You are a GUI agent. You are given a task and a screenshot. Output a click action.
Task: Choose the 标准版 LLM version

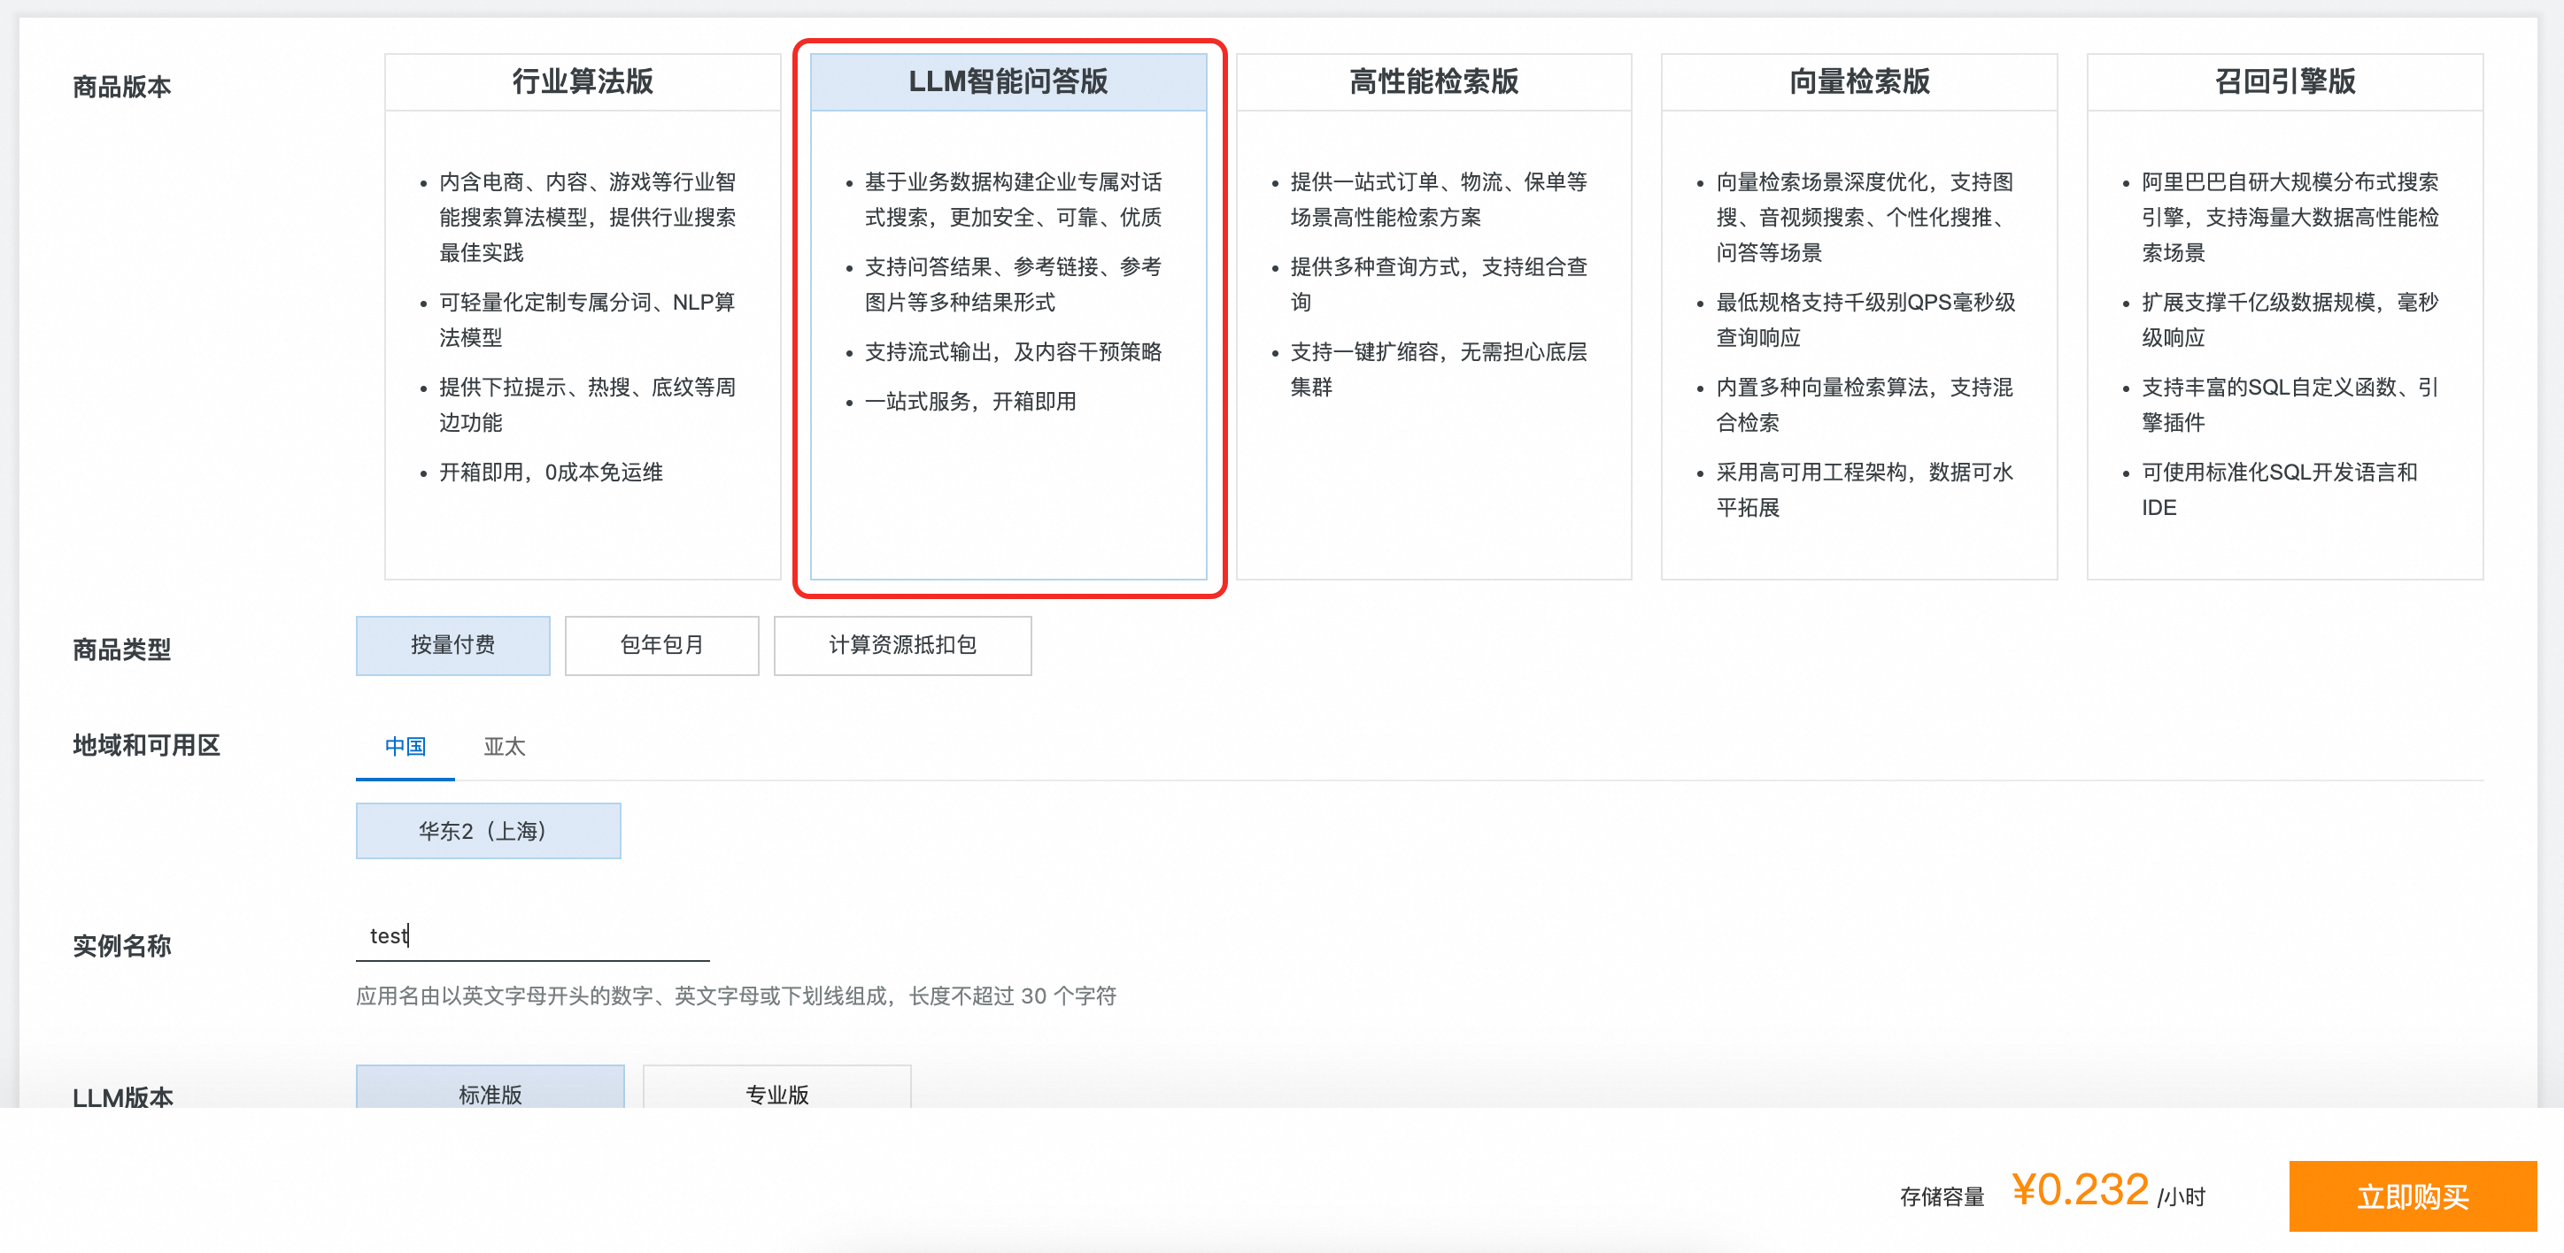[x=490, y=1091]
